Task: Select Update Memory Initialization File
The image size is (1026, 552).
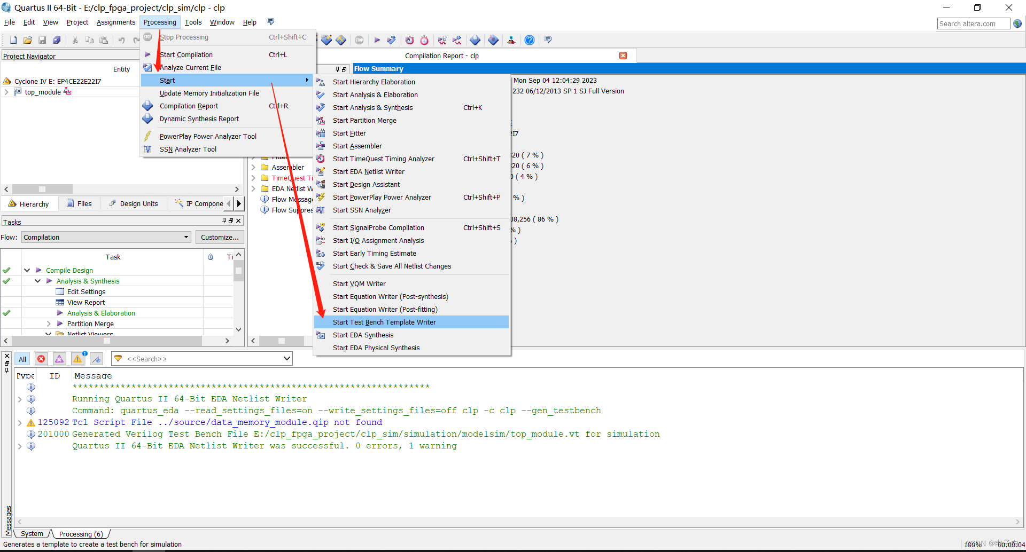Action: pos(228,93)
